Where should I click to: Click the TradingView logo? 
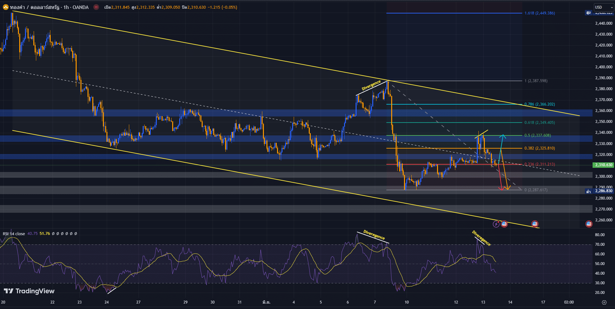click(29, 291)
